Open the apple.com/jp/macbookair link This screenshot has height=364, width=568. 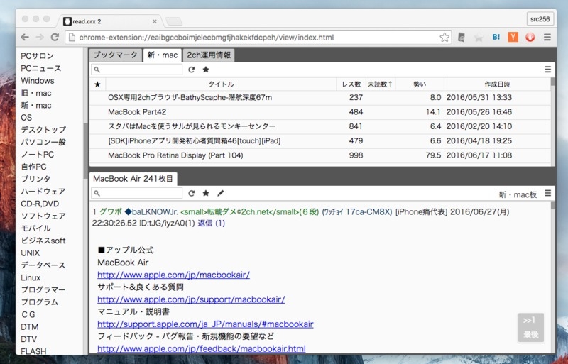pyautogui.click(x=173, y=275)
